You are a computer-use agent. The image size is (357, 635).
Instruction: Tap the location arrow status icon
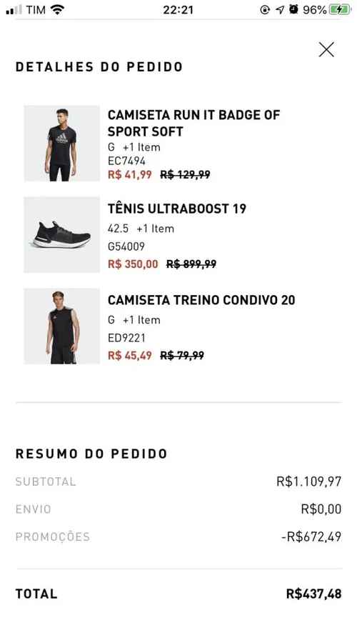280,10
